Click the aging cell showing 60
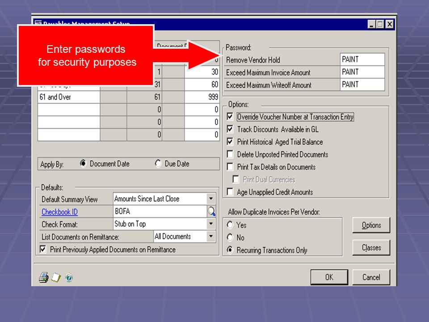This screenshot has height=322, width=429. (202, 85)
